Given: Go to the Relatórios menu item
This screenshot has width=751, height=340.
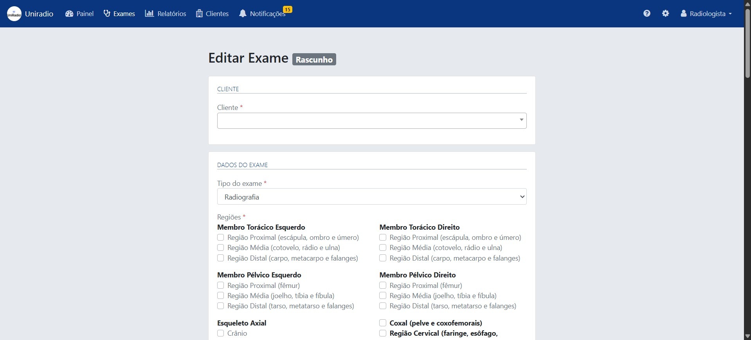Looking at the screenshot, I should [171, 14].
